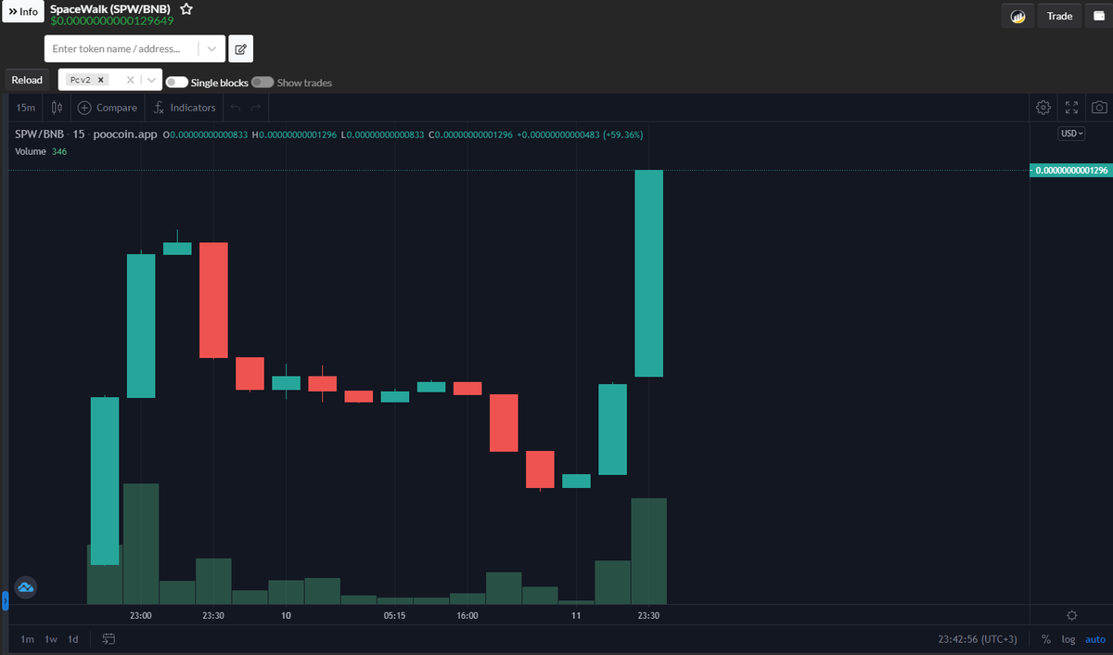Favorite SpaceWalk with the star icon
Screen dimensions: 1113x655
(x=186, y=8)
